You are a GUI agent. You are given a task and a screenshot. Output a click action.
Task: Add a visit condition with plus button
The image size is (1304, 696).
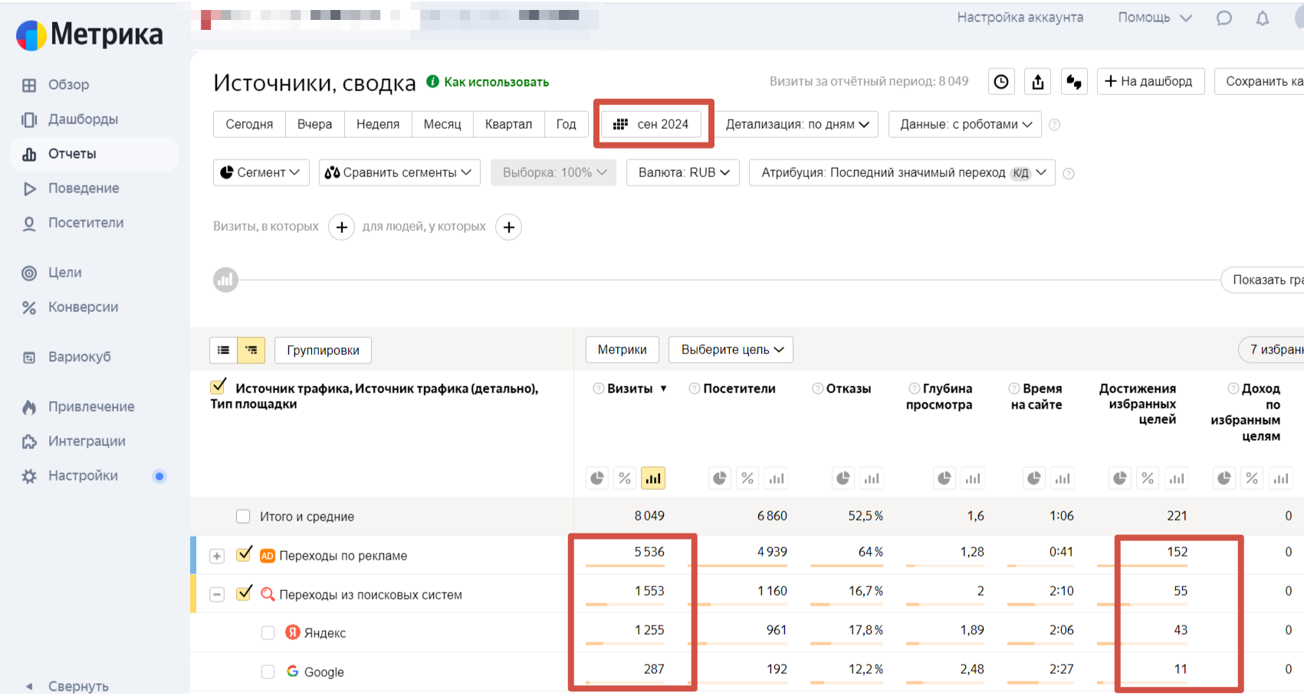coord(341,227)
